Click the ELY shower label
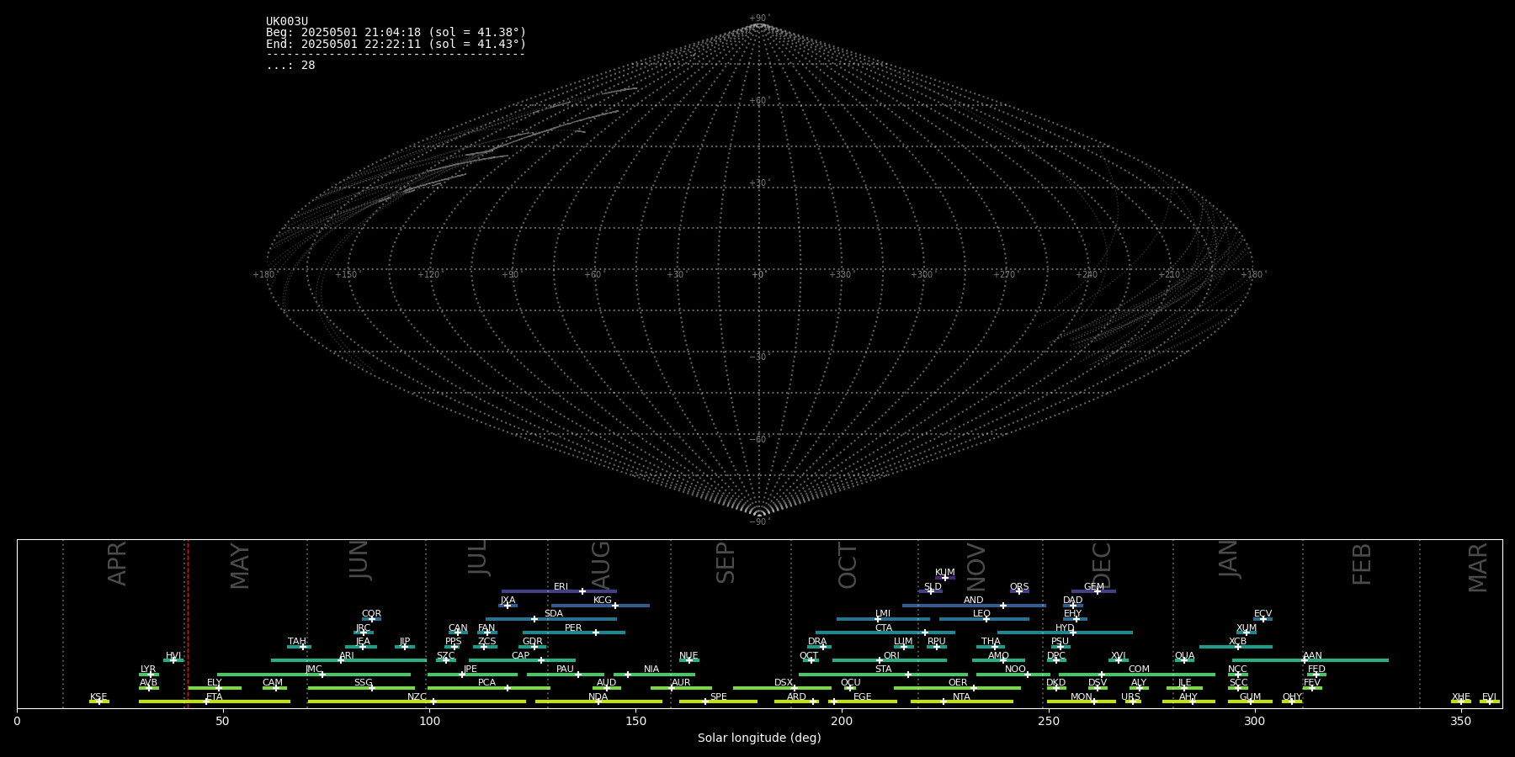The width and height of the screenshot is (1515, 757). point(215,683)
